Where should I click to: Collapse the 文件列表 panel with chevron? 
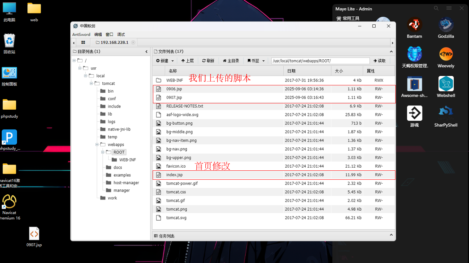391,51
